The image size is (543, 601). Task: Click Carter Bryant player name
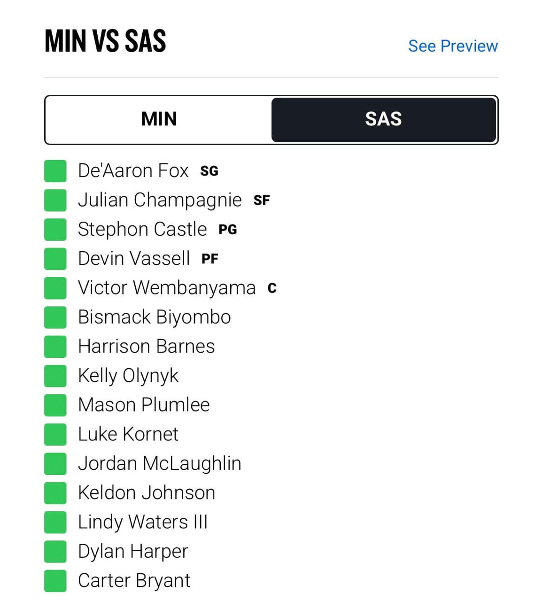(x=134, y=581)
